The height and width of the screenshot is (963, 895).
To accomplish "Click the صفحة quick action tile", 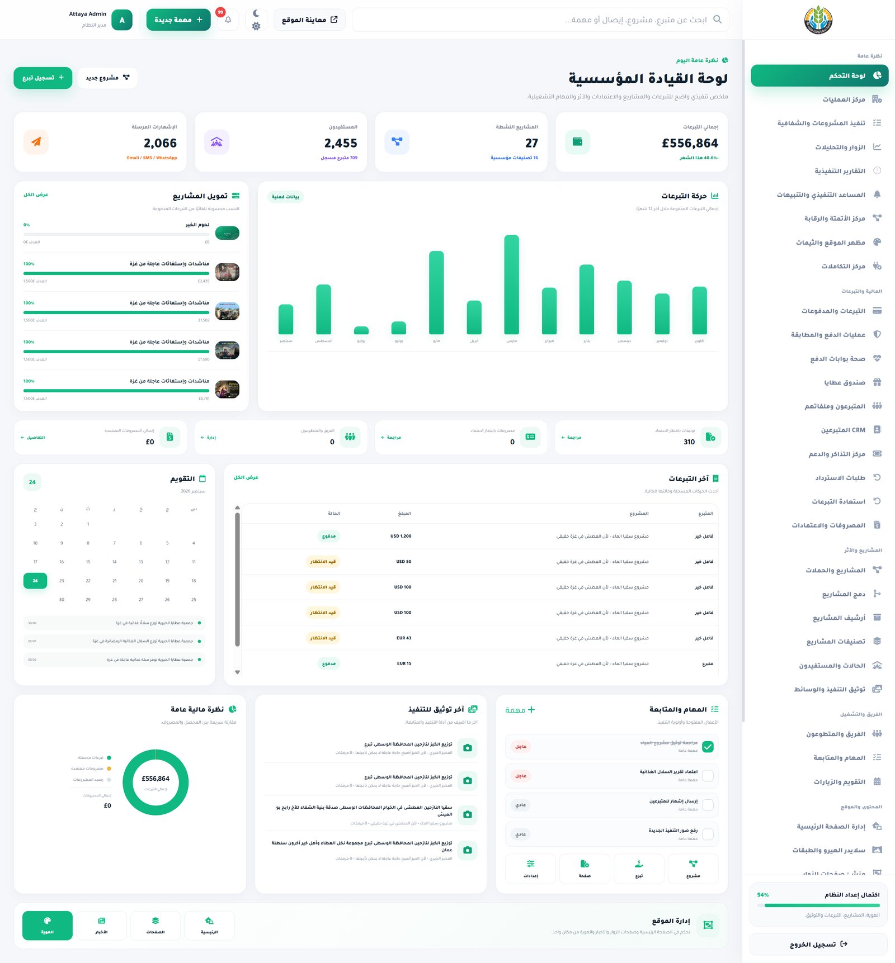I will pyautogui.click(x=585, y=869).
